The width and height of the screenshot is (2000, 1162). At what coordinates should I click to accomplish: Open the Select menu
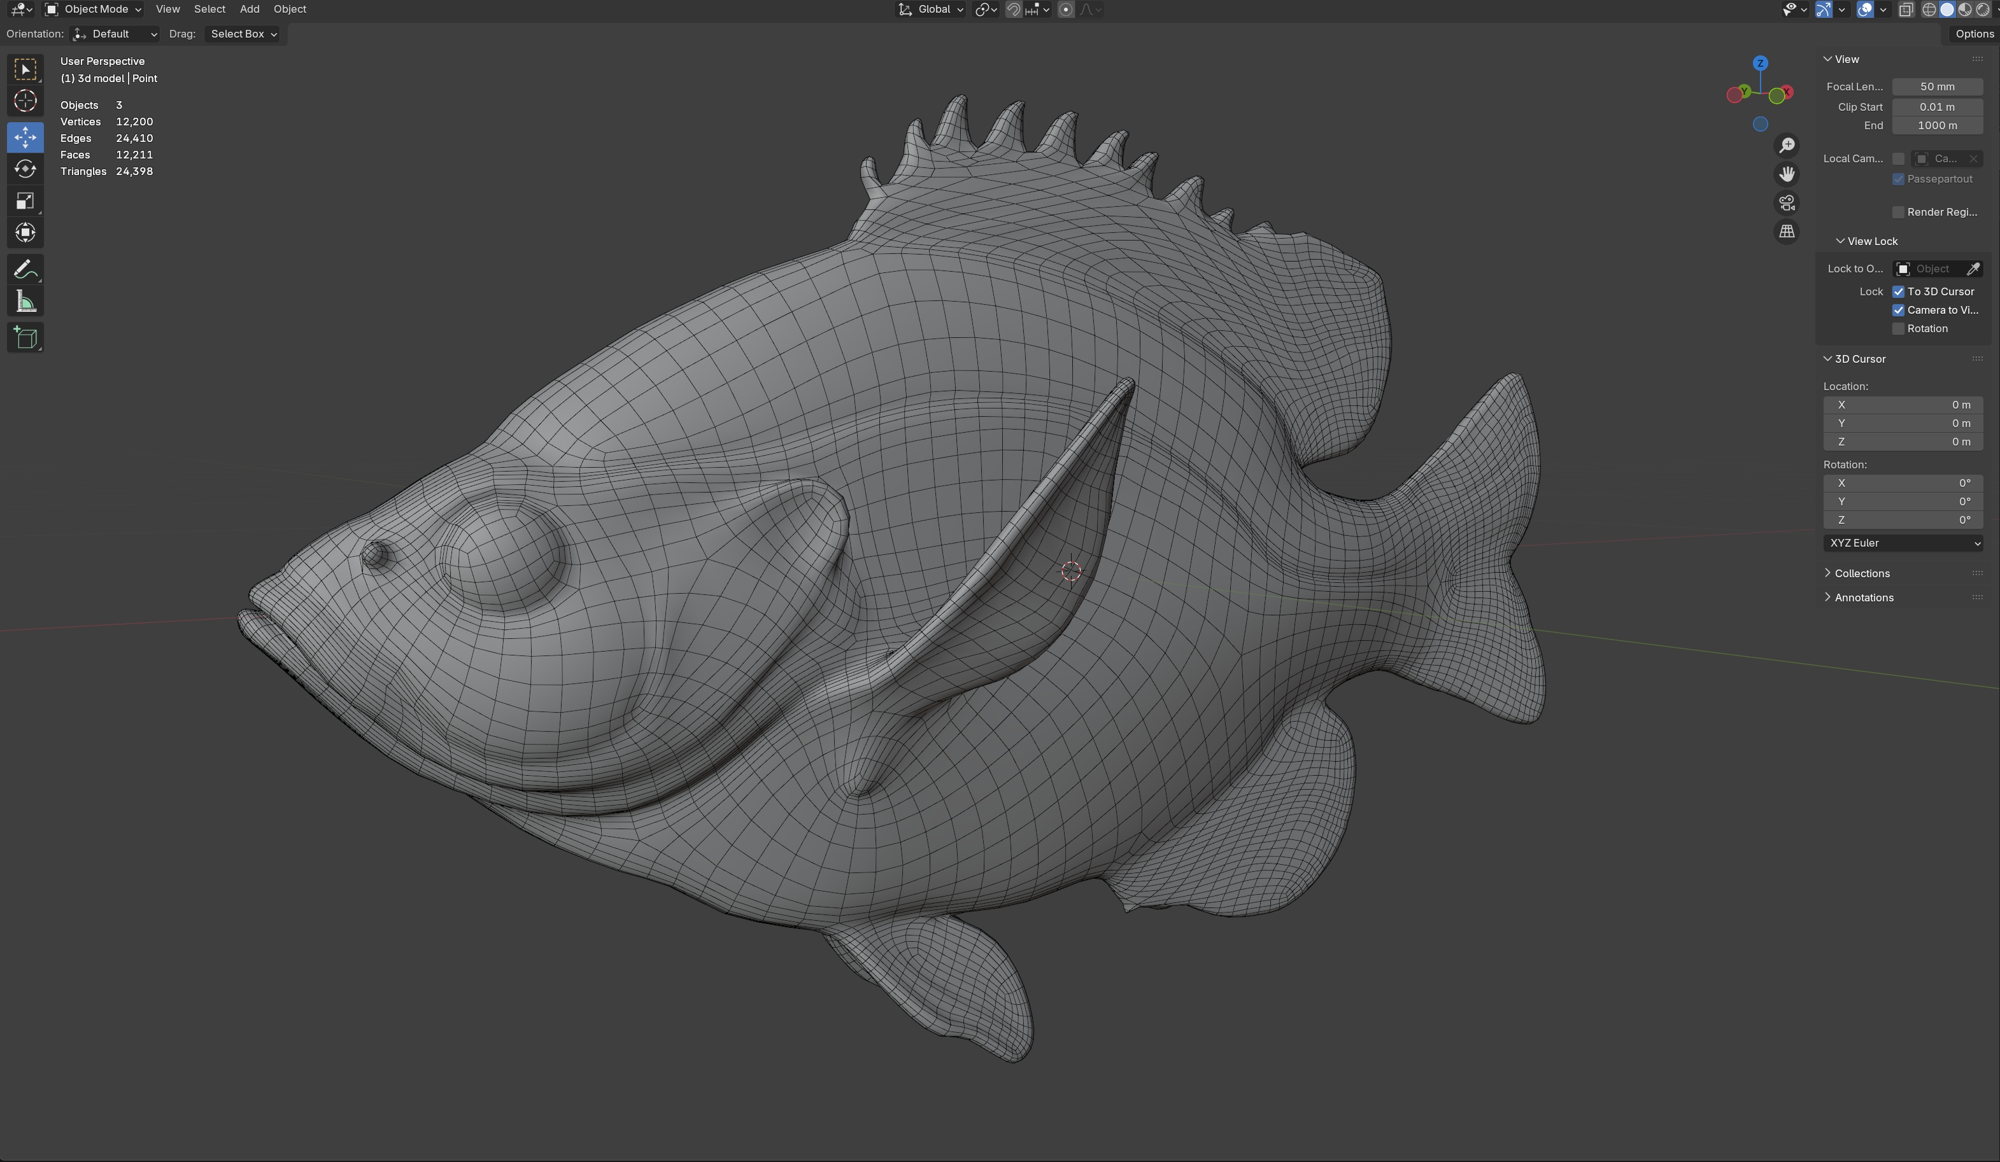click(x=209, y=10)
